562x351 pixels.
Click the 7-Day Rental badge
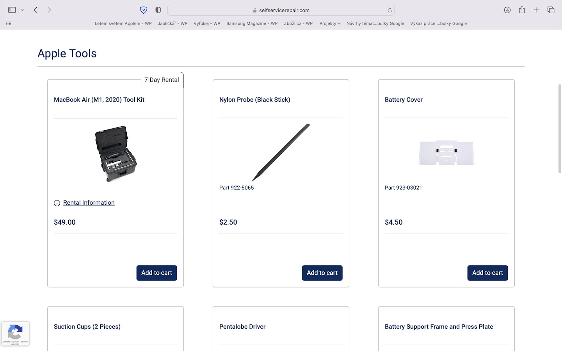162,80
